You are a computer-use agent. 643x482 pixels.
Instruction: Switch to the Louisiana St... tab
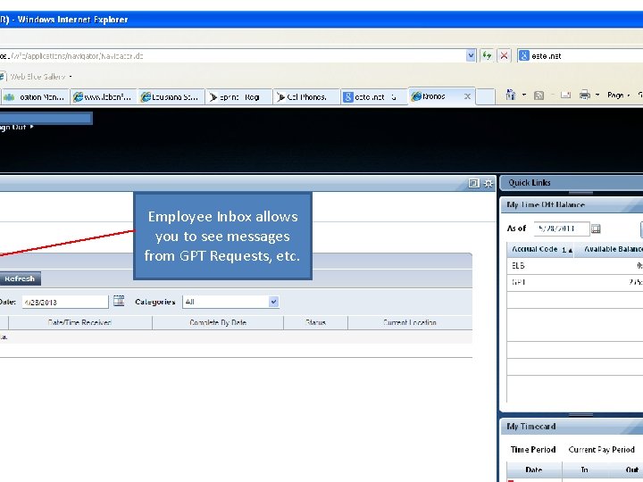171,97
